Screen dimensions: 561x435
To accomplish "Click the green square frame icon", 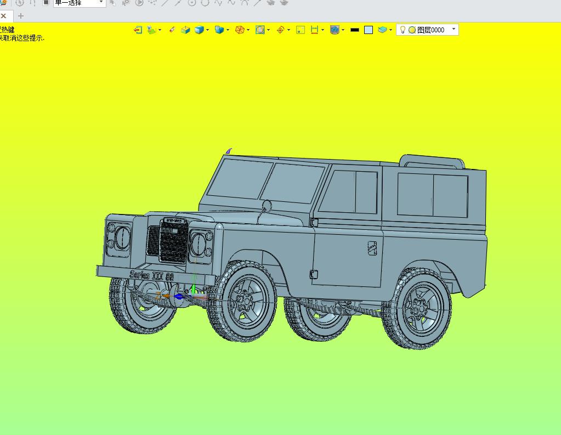I will (301, 30).
